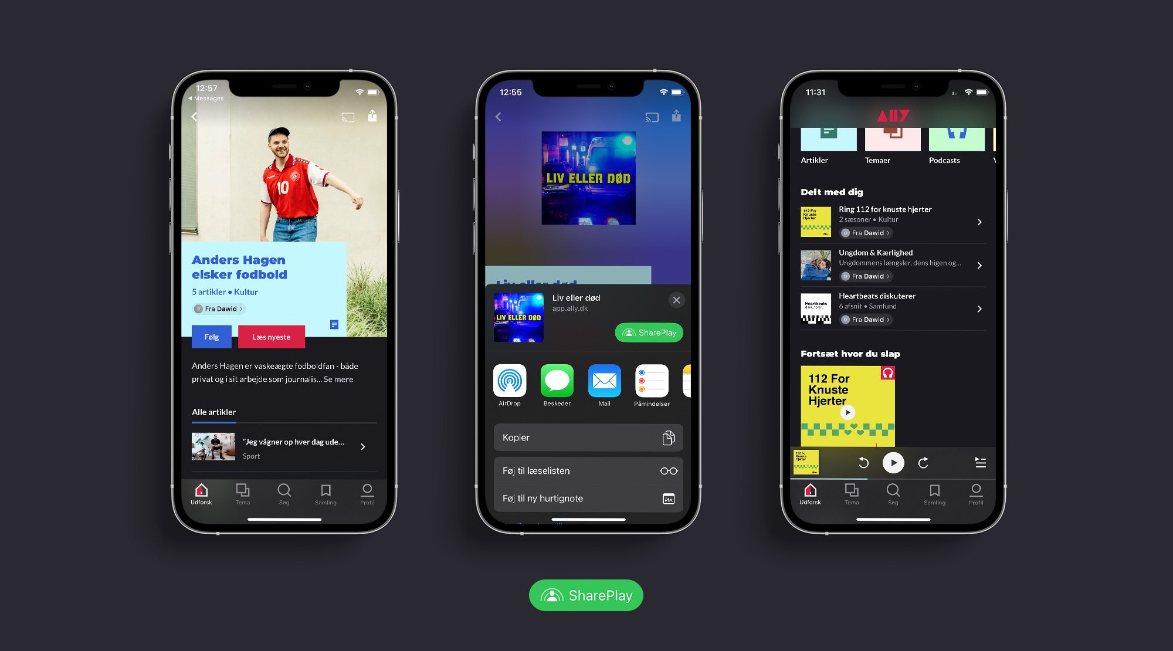Tap the Søg tab icon
The width and height of the screenshot is (1173, 651).
(x=283, y=492)
